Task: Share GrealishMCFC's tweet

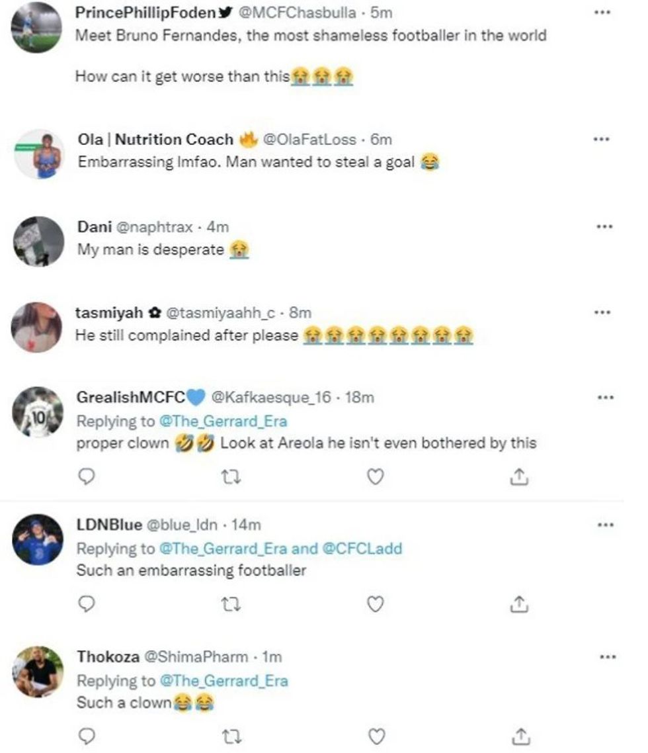Action: 520,476
